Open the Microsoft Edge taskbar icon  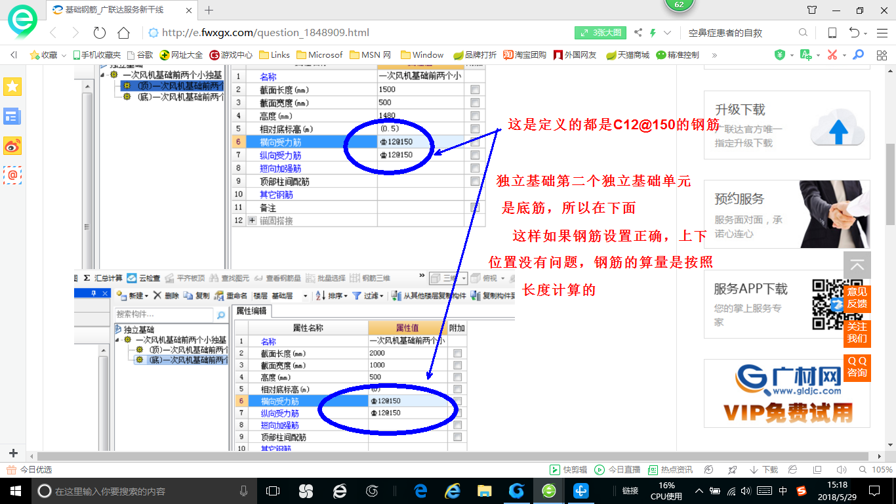420,490
